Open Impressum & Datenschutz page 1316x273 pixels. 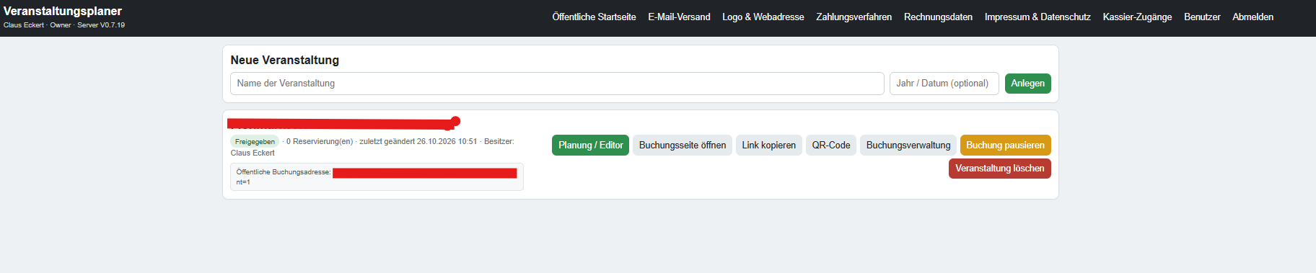(x=1038, y=17)
